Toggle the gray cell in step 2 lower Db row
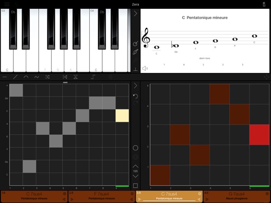This screenshot has height=203, width=271. [29, 166]
